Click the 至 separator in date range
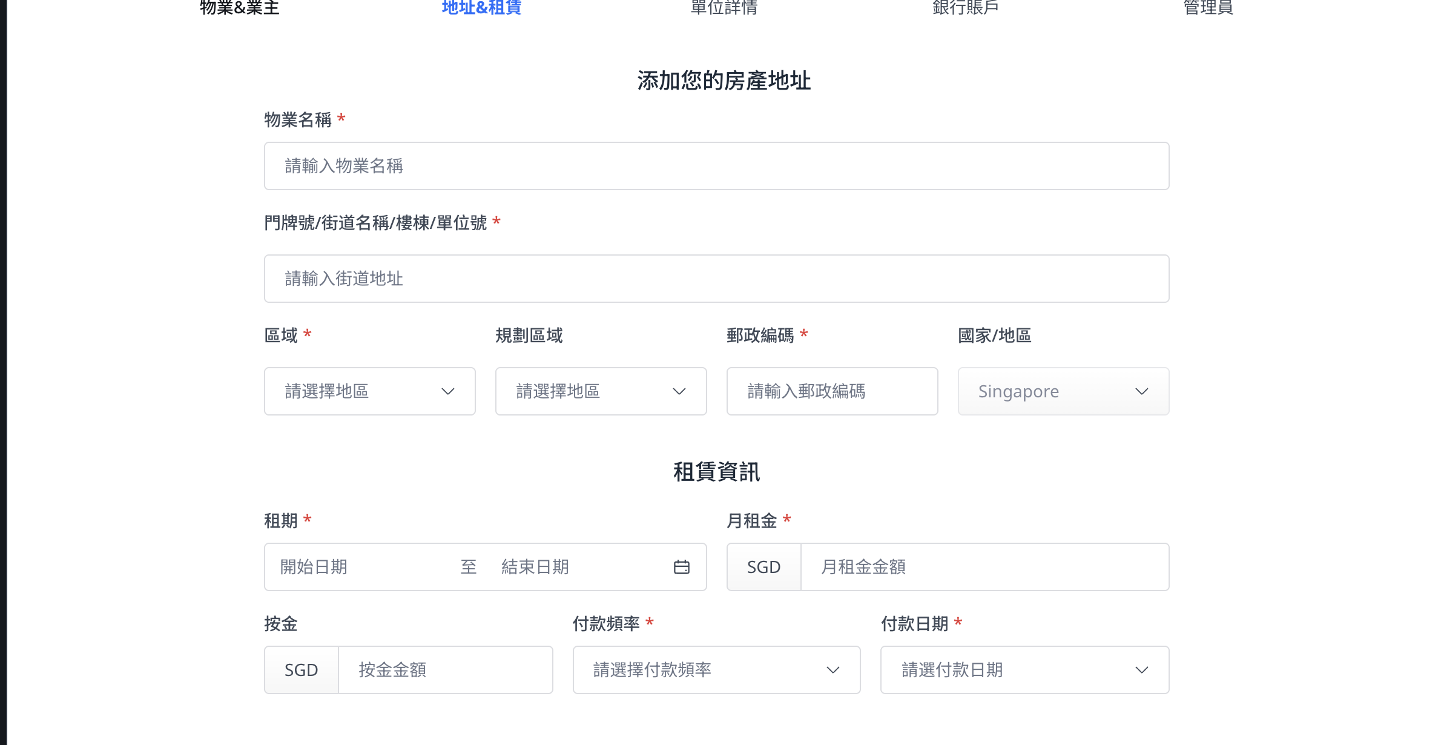This screenshot has height=745, width=1441. point(469,567)
